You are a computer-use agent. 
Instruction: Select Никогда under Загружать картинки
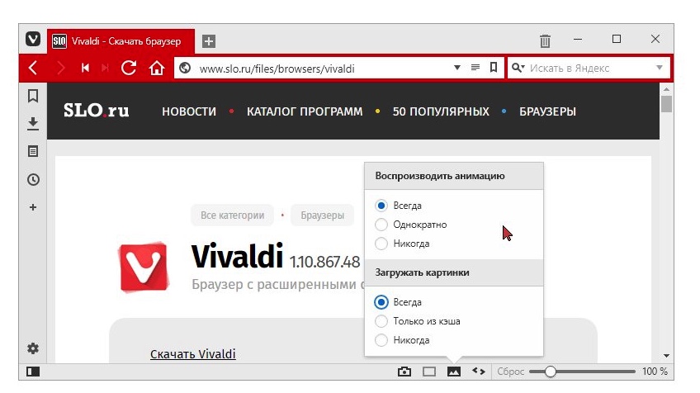pyautogui.click(x=381, y=340)
